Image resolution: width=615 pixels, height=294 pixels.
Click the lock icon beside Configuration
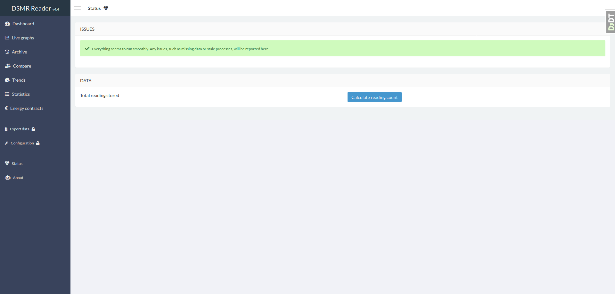[x=38, y=143]
